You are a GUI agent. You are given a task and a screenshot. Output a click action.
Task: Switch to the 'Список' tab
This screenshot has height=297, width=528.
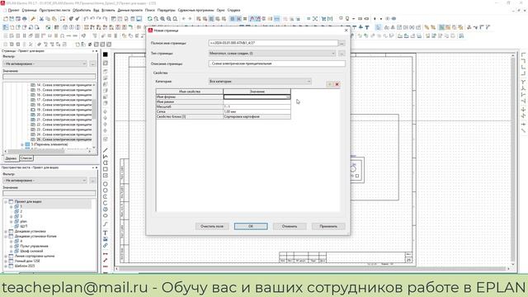tap(26, 158)
